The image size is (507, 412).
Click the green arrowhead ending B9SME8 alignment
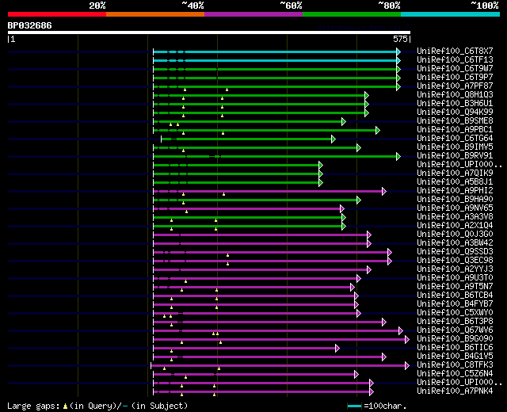pos(344,121)
